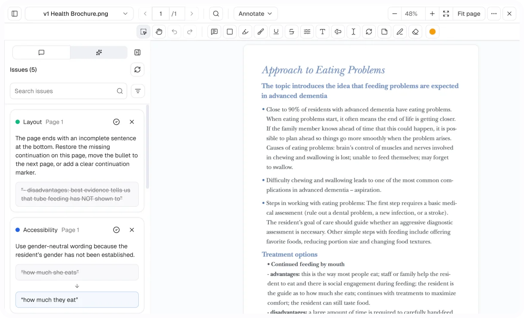The height and width of the screenshot is (318, 524).
Task: Click the current page number field
Action: 161,14
